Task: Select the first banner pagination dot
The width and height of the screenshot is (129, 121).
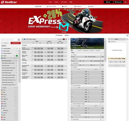Action: click(x=62, y=32)
